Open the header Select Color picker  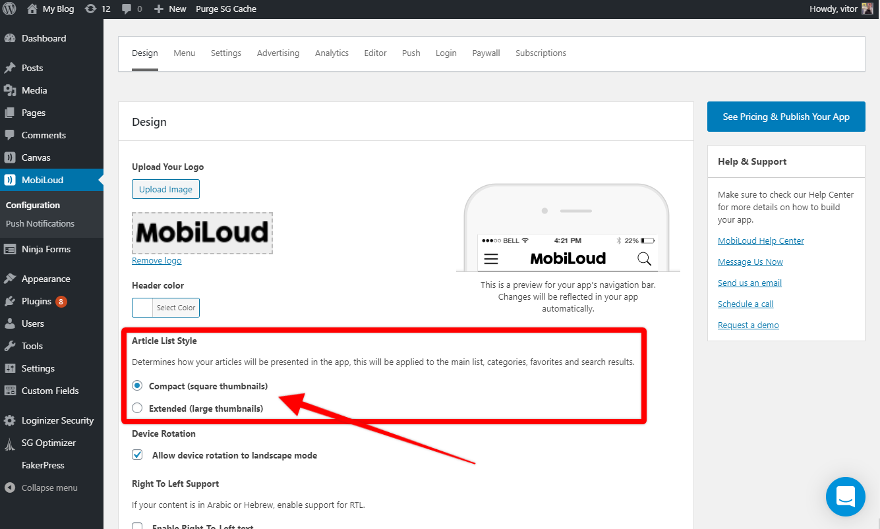[x=165, y=308]
